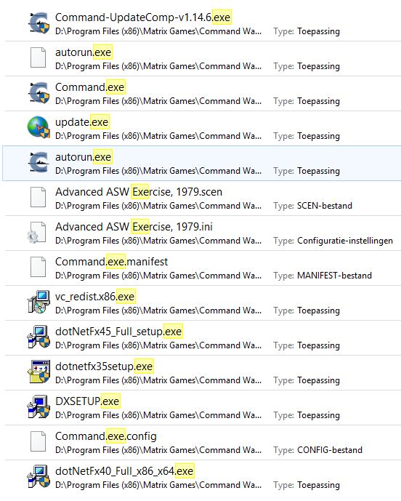
Task: Select the DXSETUP.exe file name
Action: [x=87, y=401]
